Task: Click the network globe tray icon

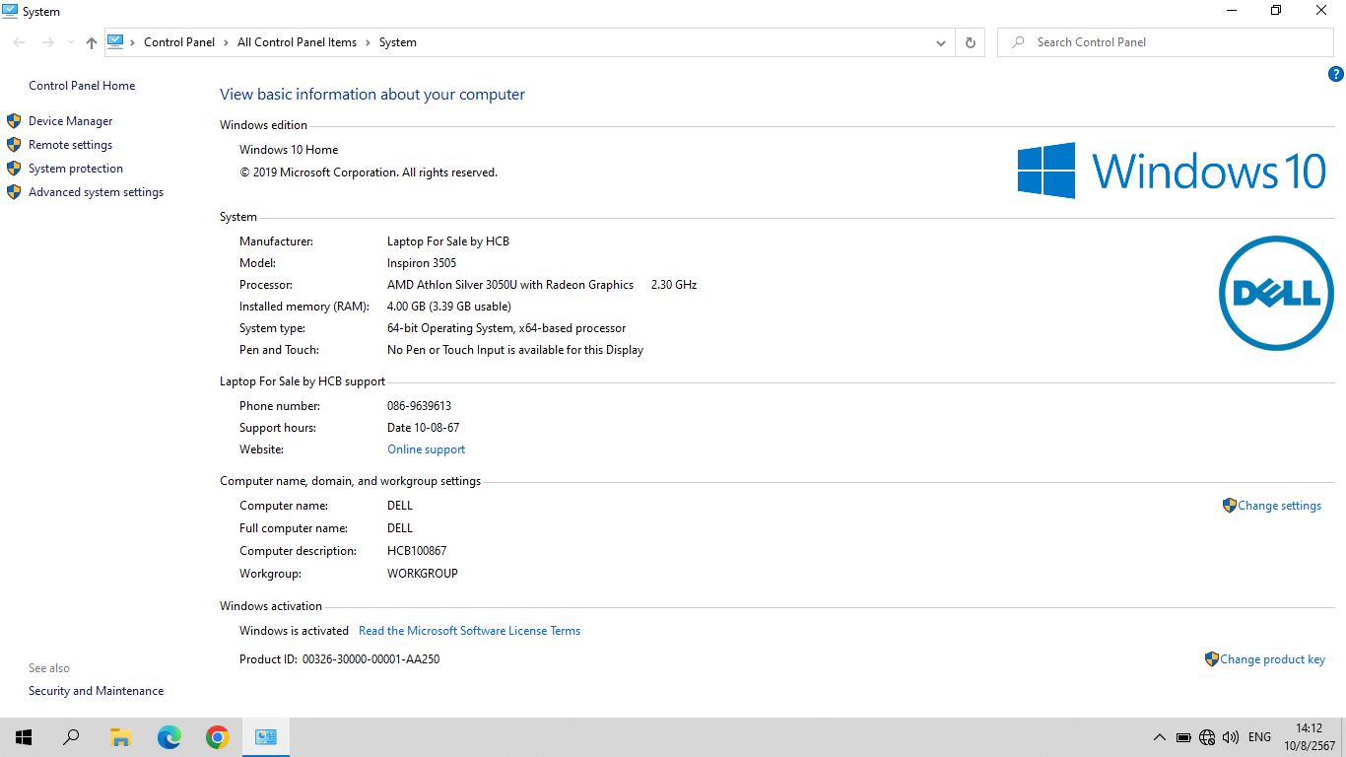Action: point(1207,737)
